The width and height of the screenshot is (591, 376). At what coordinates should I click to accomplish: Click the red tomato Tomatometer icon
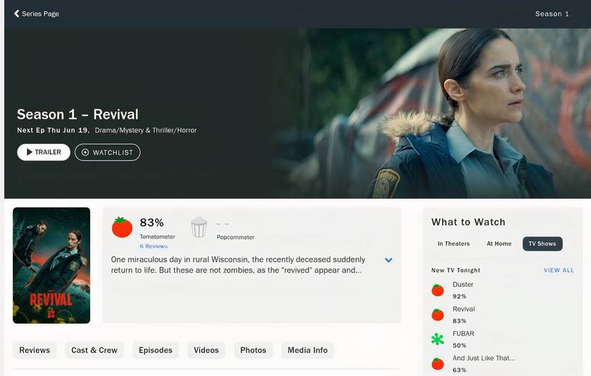pyautogui.click(x=122, y=227)
